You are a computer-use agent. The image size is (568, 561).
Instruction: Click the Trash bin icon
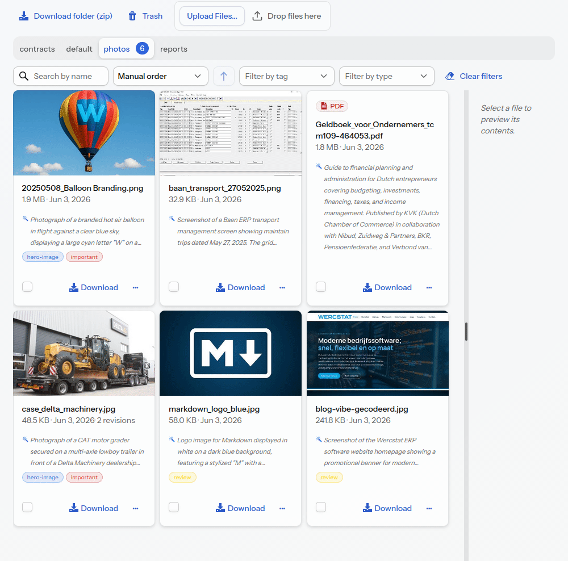[x=132, y=16]
